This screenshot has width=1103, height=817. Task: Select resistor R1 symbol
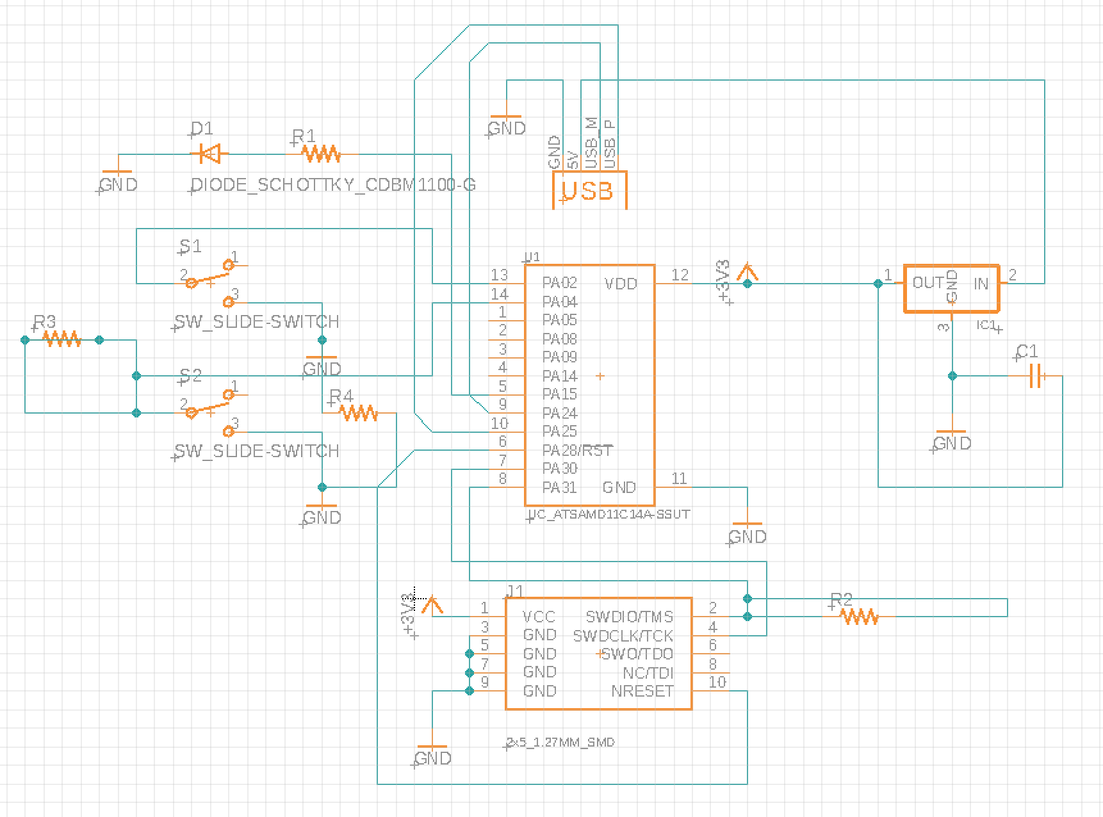tap(322, 154)
